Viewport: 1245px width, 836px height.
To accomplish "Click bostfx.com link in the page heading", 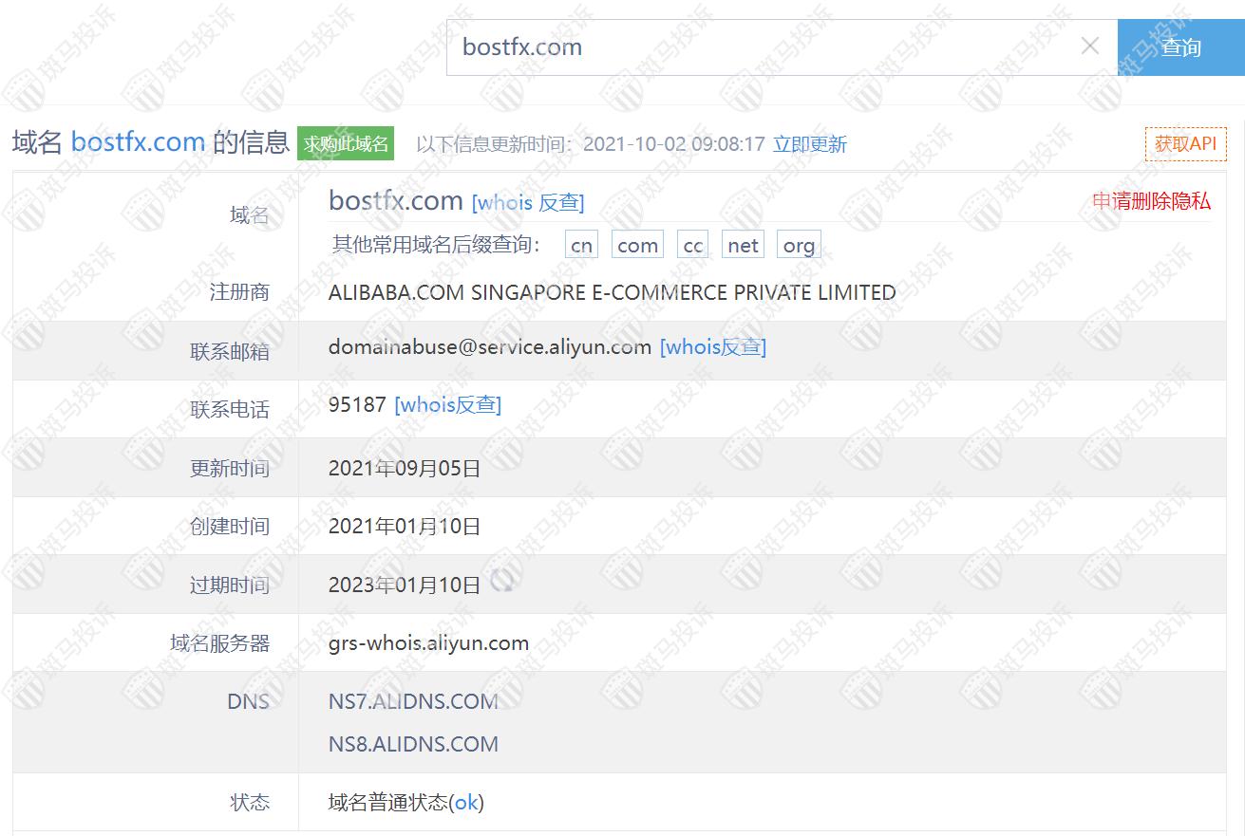I will click(138, 142).
